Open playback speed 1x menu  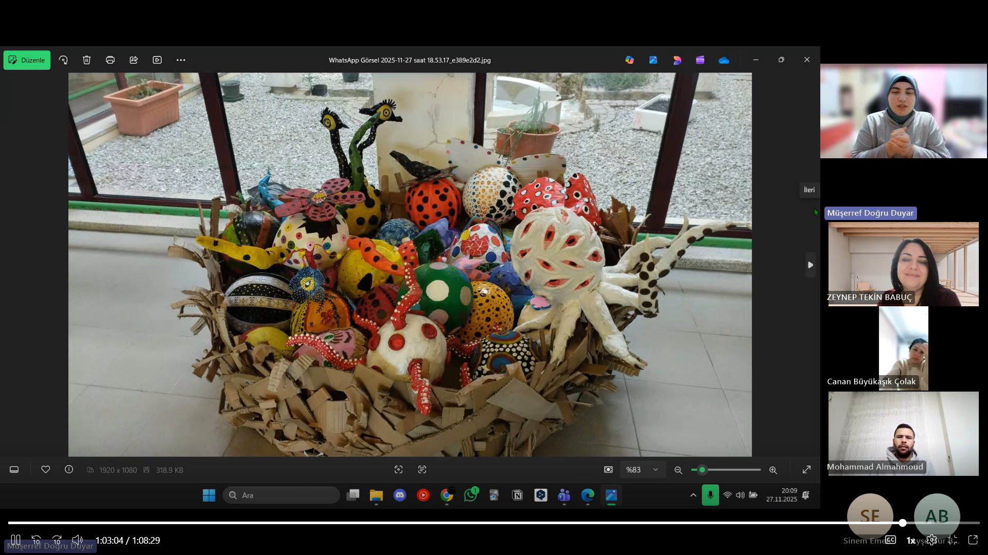910,541
